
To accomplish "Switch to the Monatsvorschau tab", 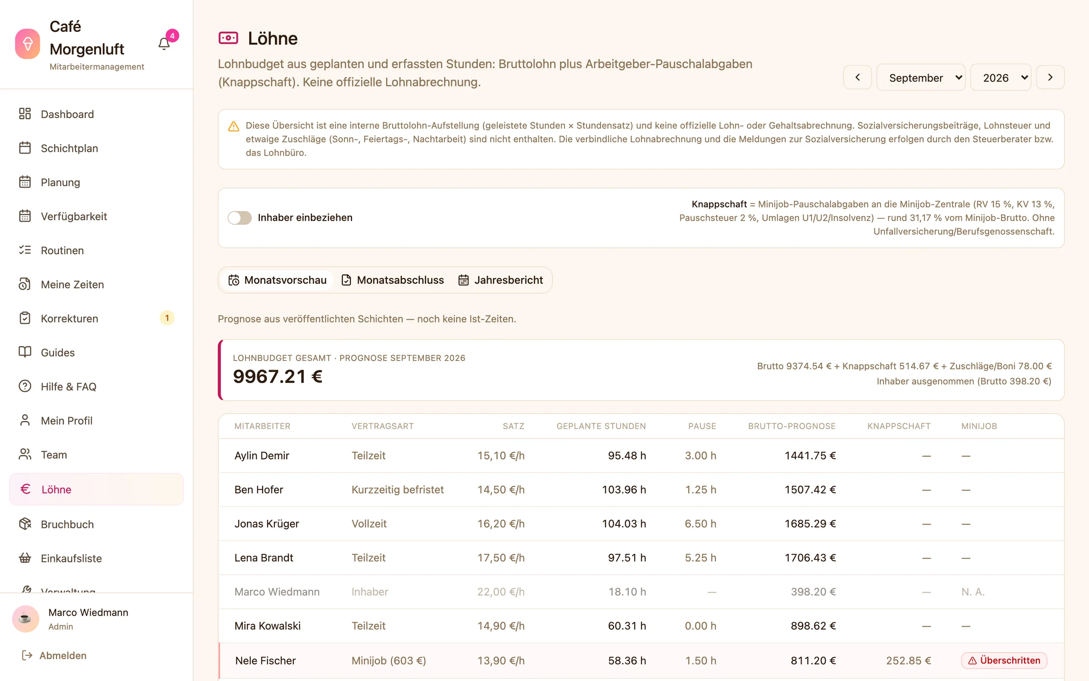I will tap(277, 280).
